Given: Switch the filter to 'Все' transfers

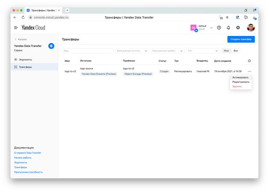Looking at the screenshot, I should [236, 51].
